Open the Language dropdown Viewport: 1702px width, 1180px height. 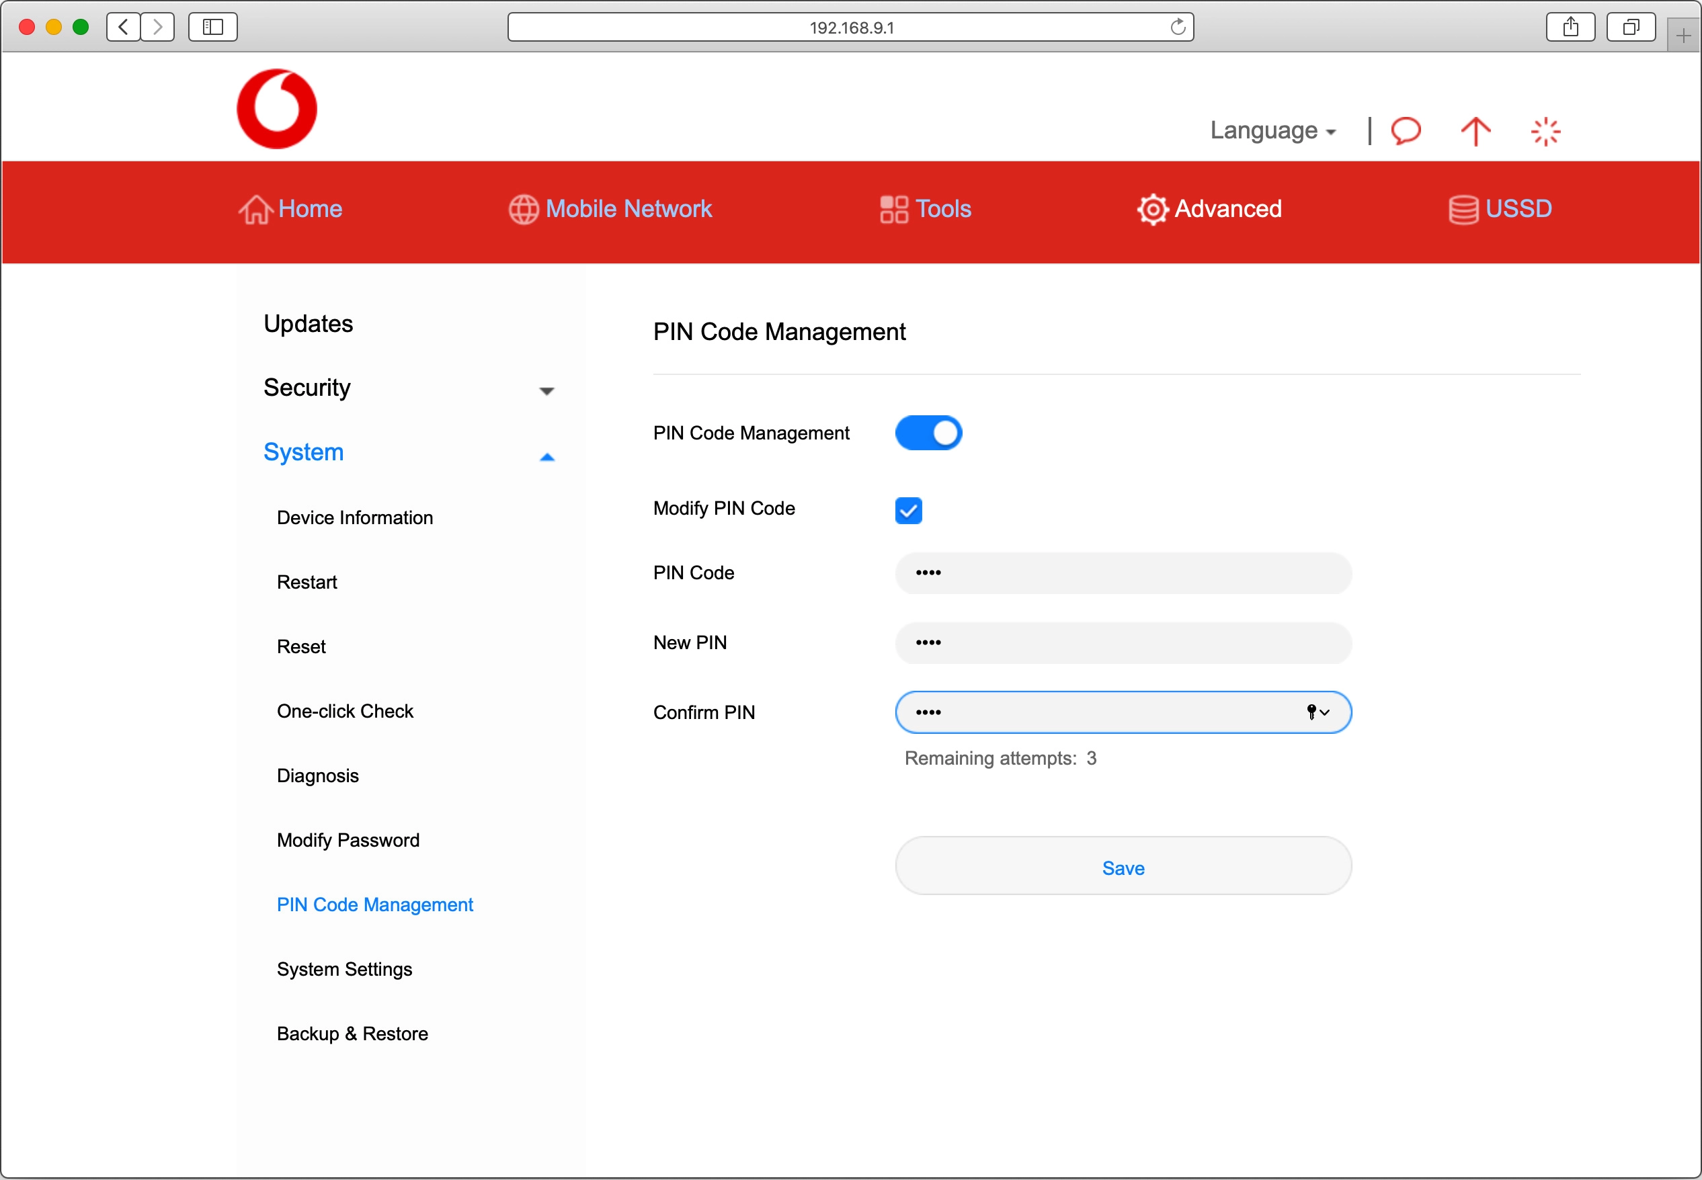[1272, 131]
